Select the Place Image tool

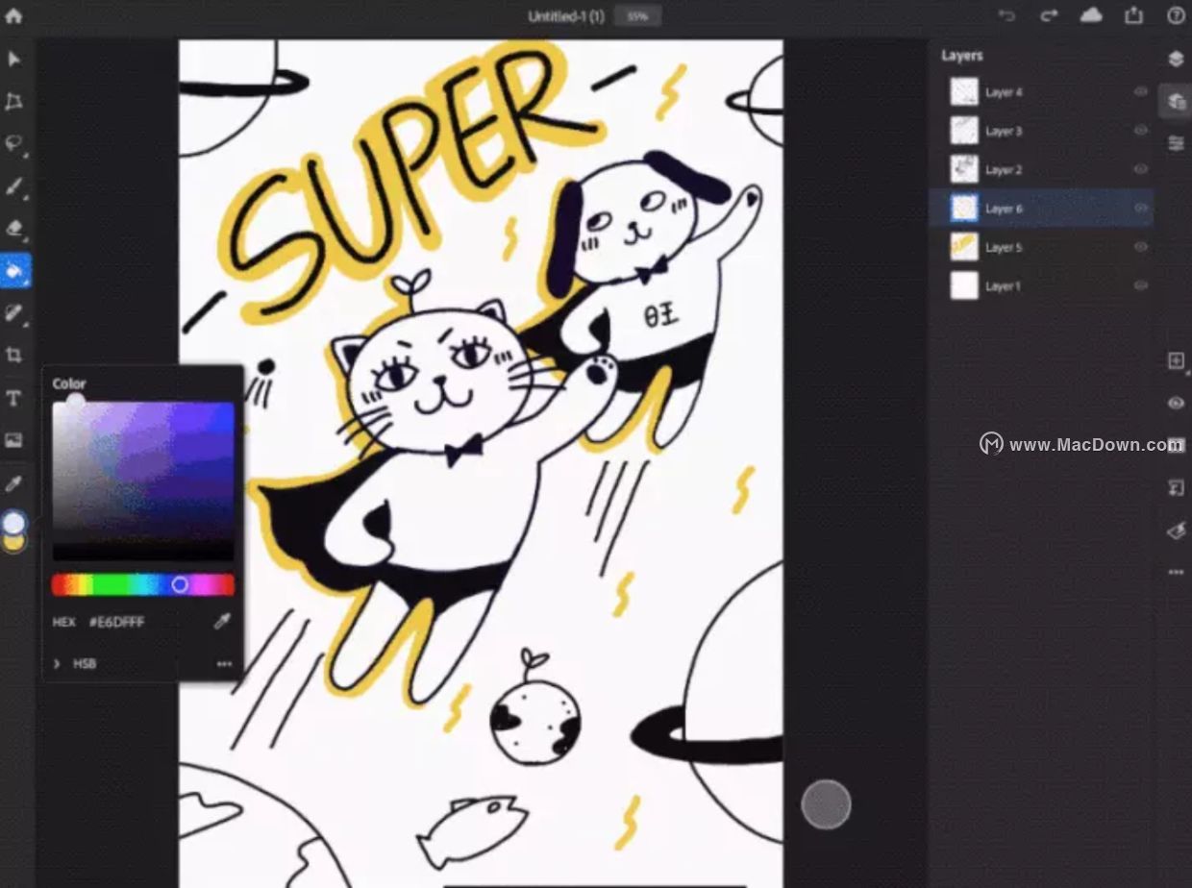(14, 440)
